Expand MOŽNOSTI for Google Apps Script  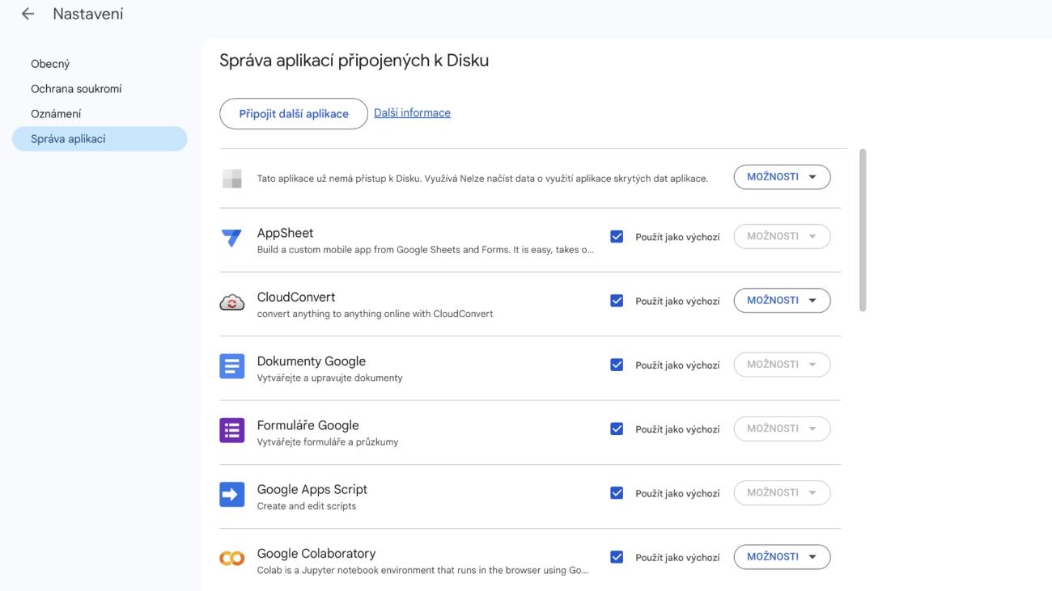point(782,492)
